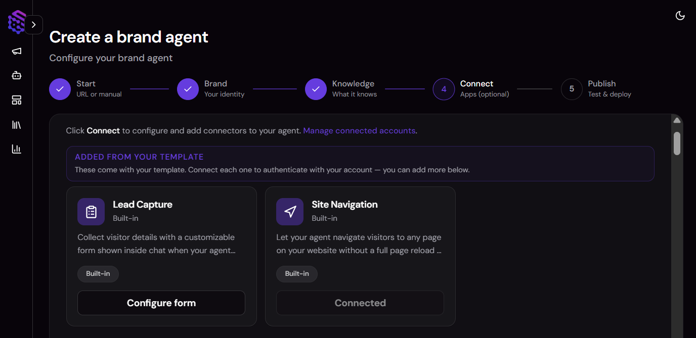Open the robot agents icon in sidebar
This screenshot has height=338, width=696.
click(17, 75)
